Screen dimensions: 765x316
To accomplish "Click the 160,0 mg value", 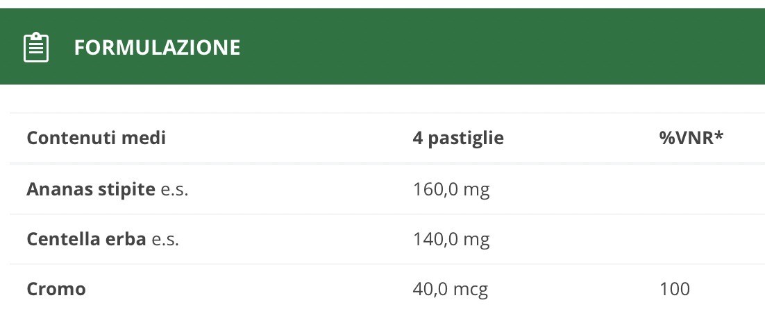I will click(x=451, y=189).
